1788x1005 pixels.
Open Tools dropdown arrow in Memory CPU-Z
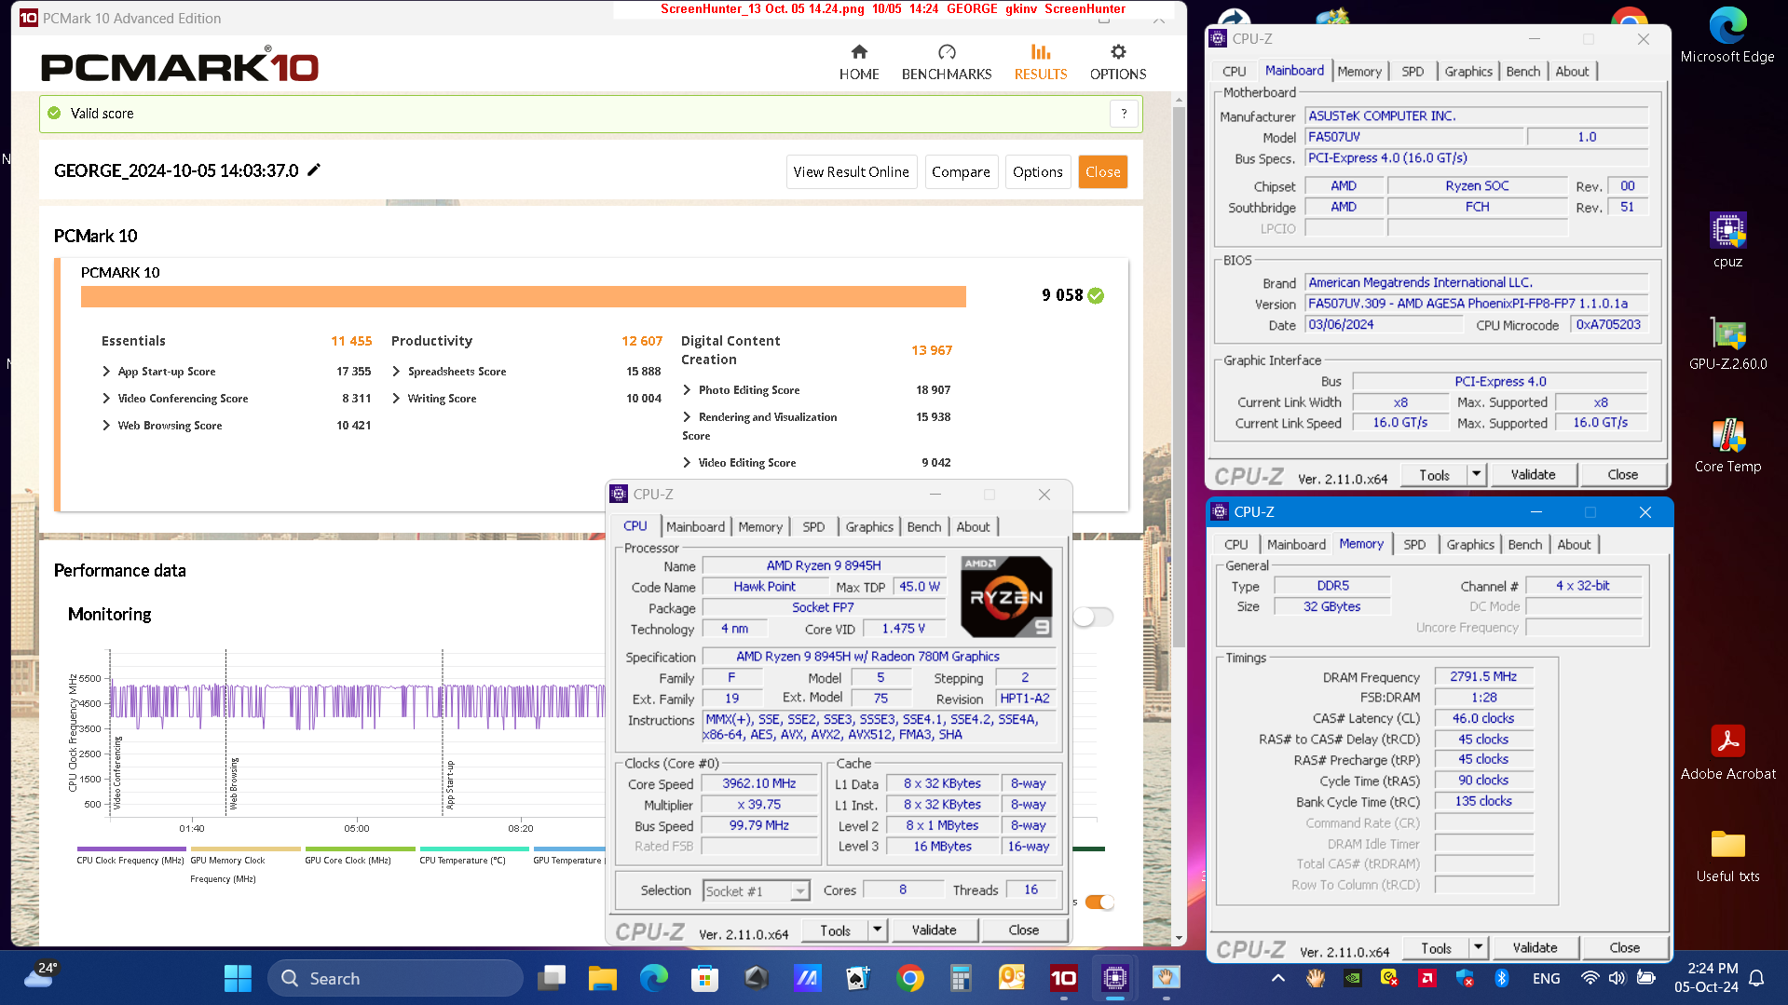coord(1478,947)
